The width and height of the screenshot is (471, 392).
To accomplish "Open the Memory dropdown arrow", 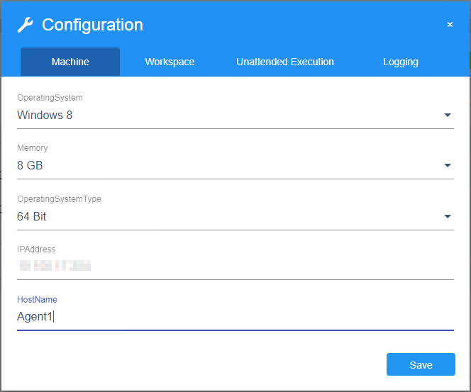I will click(x=448, y=166).
